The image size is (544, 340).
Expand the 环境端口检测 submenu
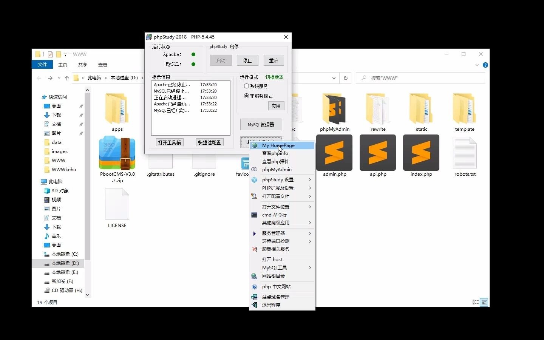pyautogui.click(x=310, y=241)
